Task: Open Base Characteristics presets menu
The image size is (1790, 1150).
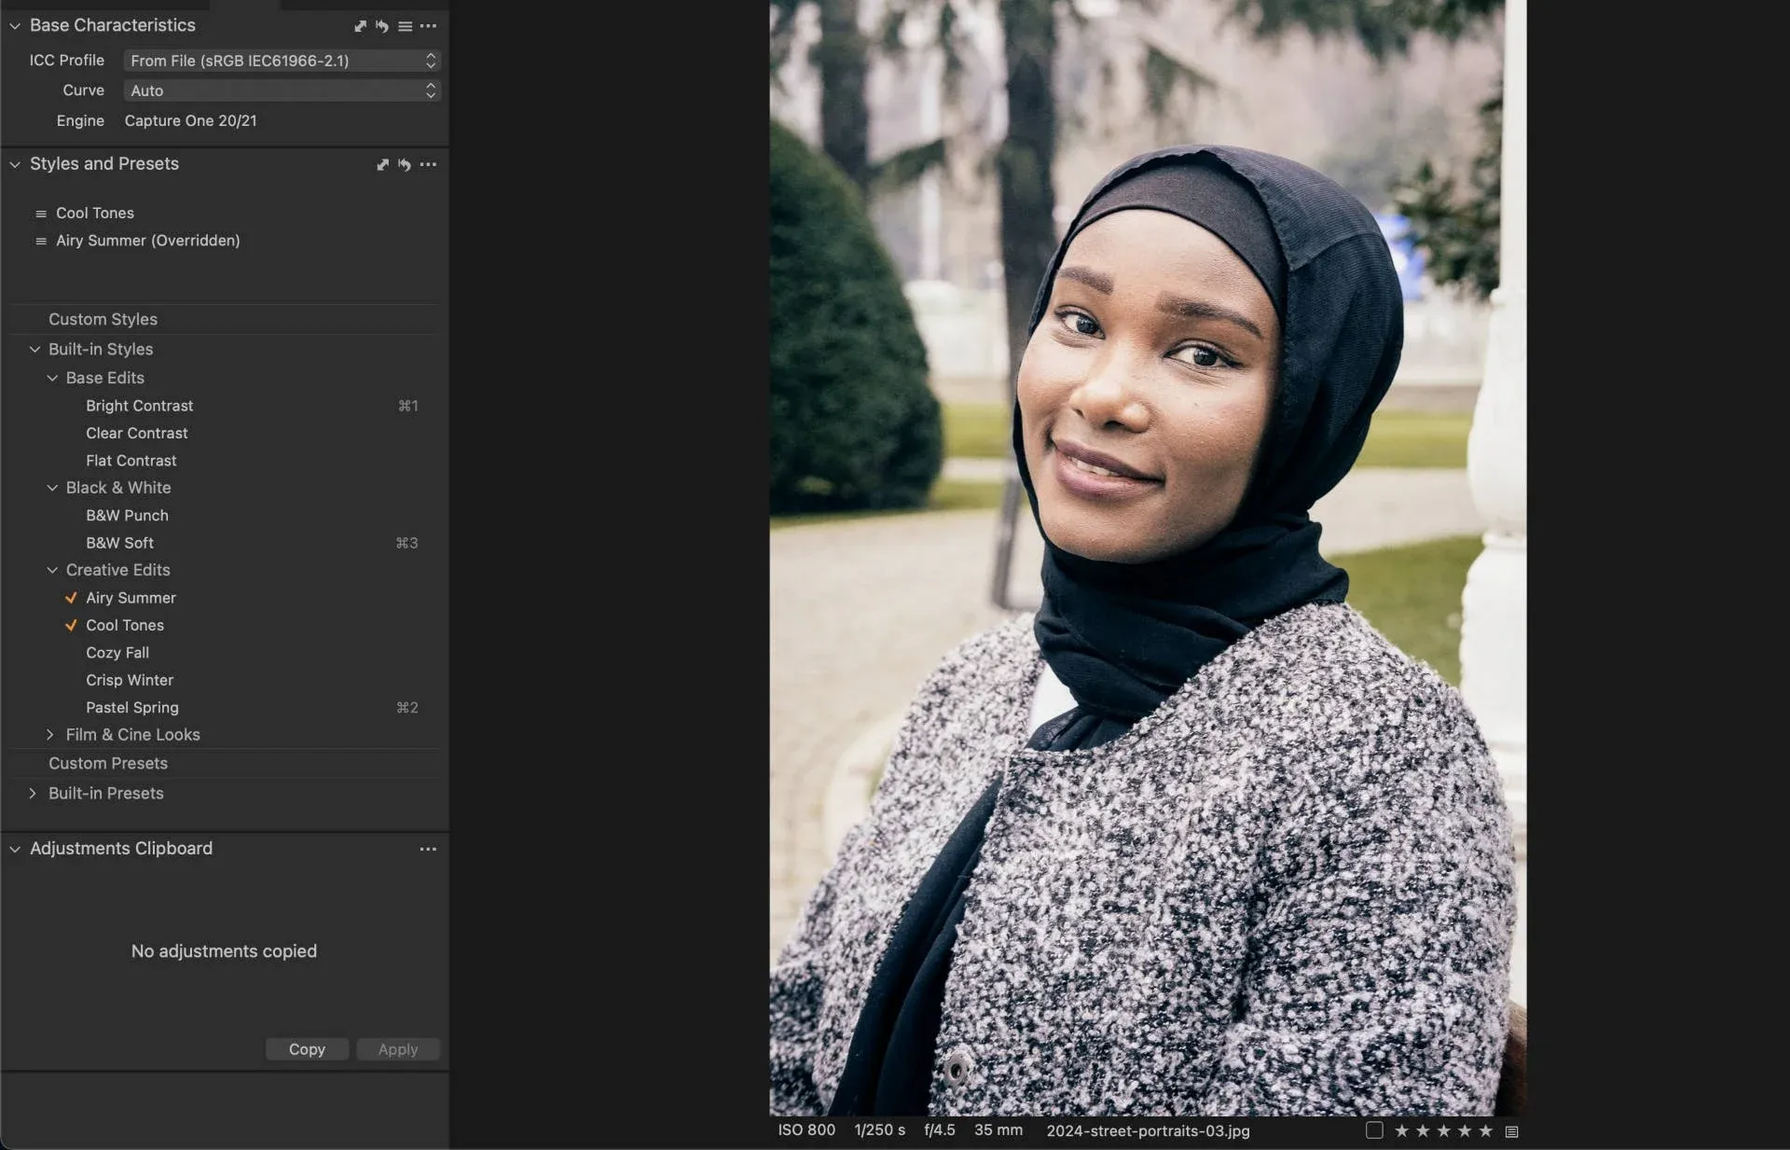Action: tap(406, 26)
